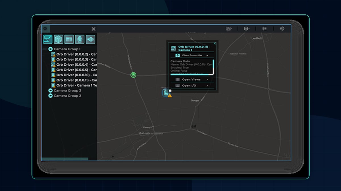Click the I/O icon beside Open I/O
341x191 pixels.
coord(178,85)
